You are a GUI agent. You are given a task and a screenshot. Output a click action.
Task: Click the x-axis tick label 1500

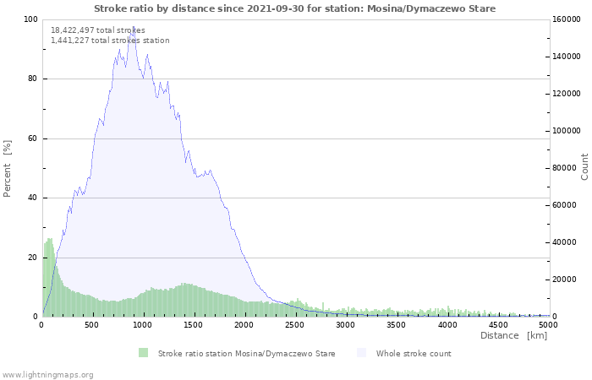pos(193,325)
